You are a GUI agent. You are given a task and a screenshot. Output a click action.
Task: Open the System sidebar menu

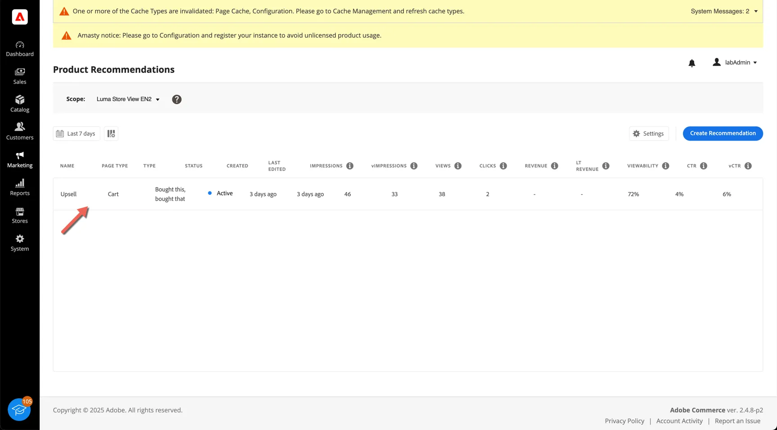pyautogui.click(x=20, y=243)
